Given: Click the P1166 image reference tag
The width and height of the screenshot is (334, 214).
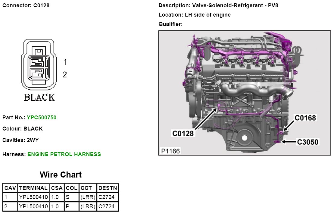Looking at the screenshot, I should pos(170,151).
